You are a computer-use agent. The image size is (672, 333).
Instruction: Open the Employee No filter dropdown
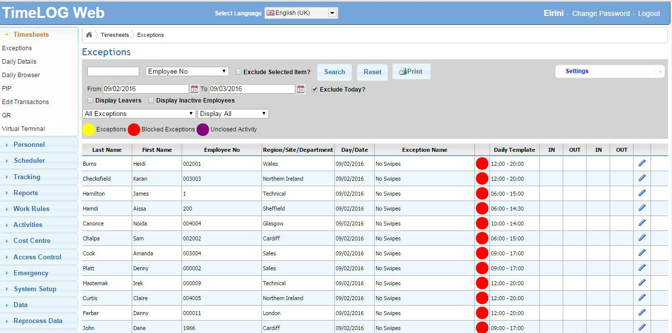tap(187, 72)
